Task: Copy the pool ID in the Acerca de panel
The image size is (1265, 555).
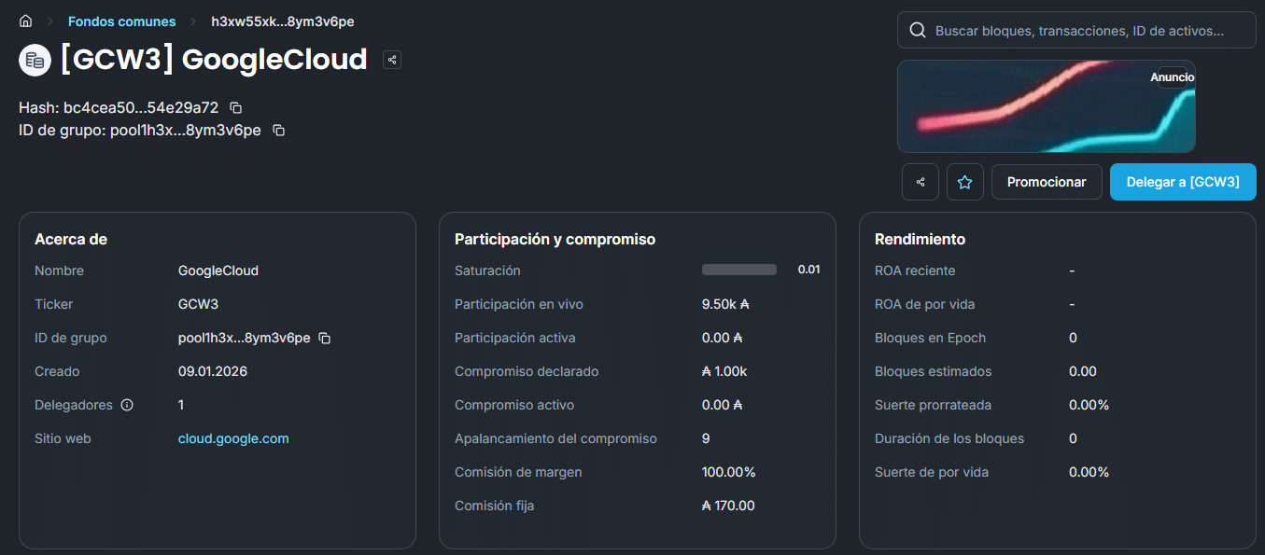Action: point(324,338)
